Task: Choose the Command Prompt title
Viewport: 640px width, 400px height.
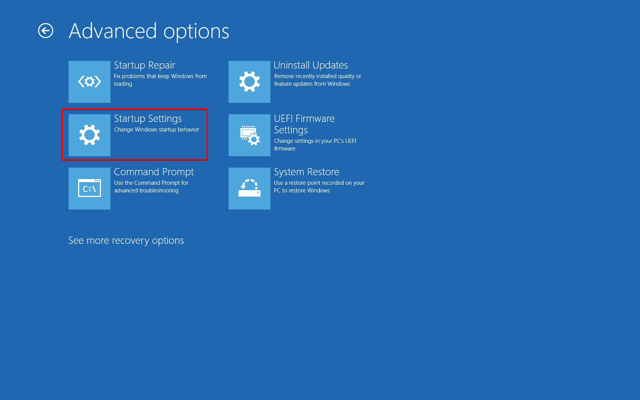Action: (x=154, y=172)
